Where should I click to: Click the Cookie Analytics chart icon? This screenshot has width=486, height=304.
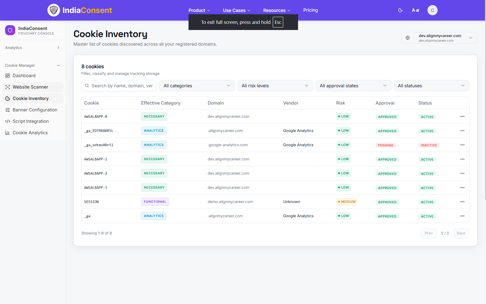click(x=8, y=133)
